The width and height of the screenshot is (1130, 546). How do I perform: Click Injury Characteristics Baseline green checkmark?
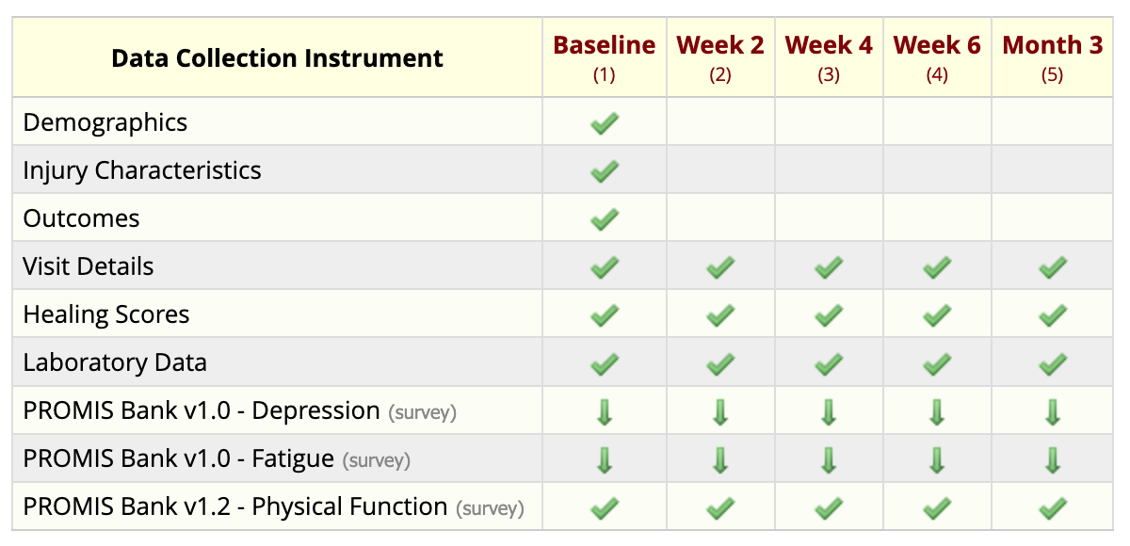pyautogui.click(x=605, y=170)
